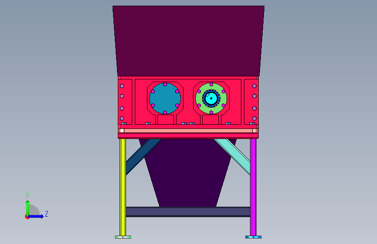Select the yellow support leg
The width and height of the screenshot is (377, 244).
[123, 187]
